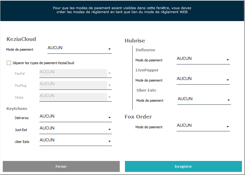The image size is (245, 175).
Task: Open Hubrise Deliveroo payment mode dropdown
Action: coord(228,60)
